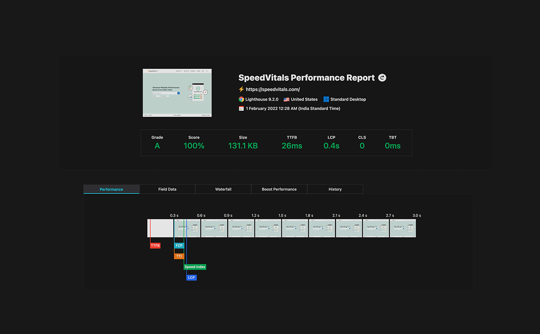
Task: Open the Field Data tab
Action: (x=167, y=189)
